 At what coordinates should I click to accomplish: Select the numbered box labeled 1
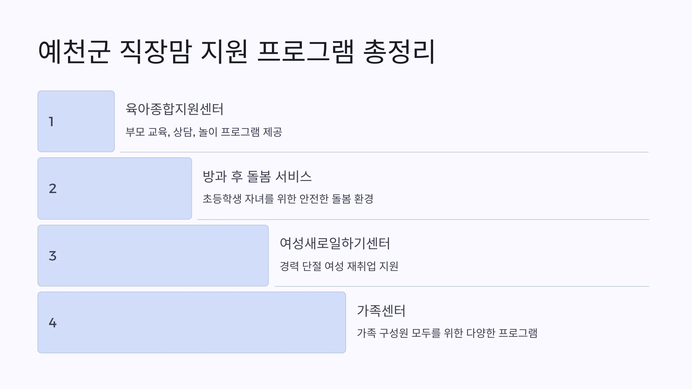(76, 121)
